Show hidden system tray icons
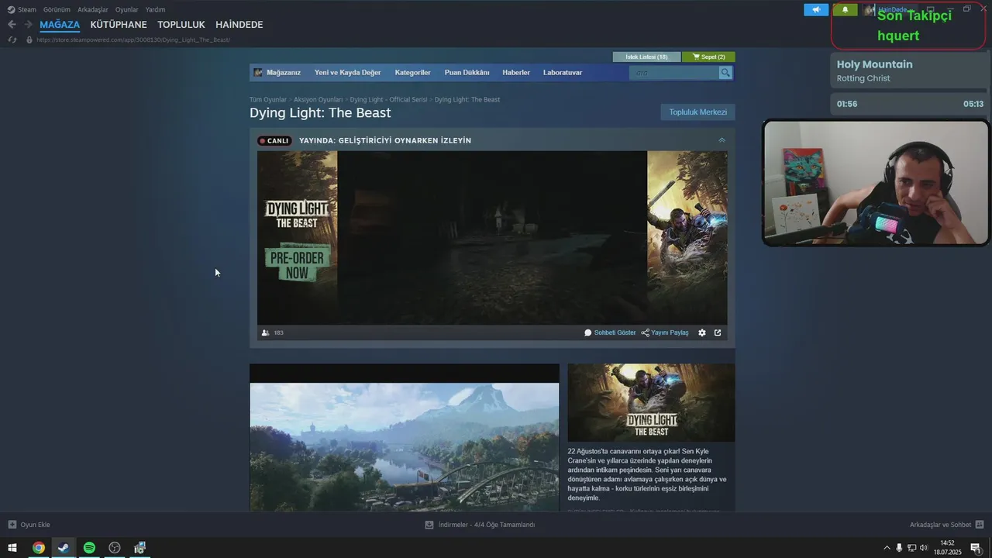Viewport: 992px width, 558px height. tap(887, 548)
